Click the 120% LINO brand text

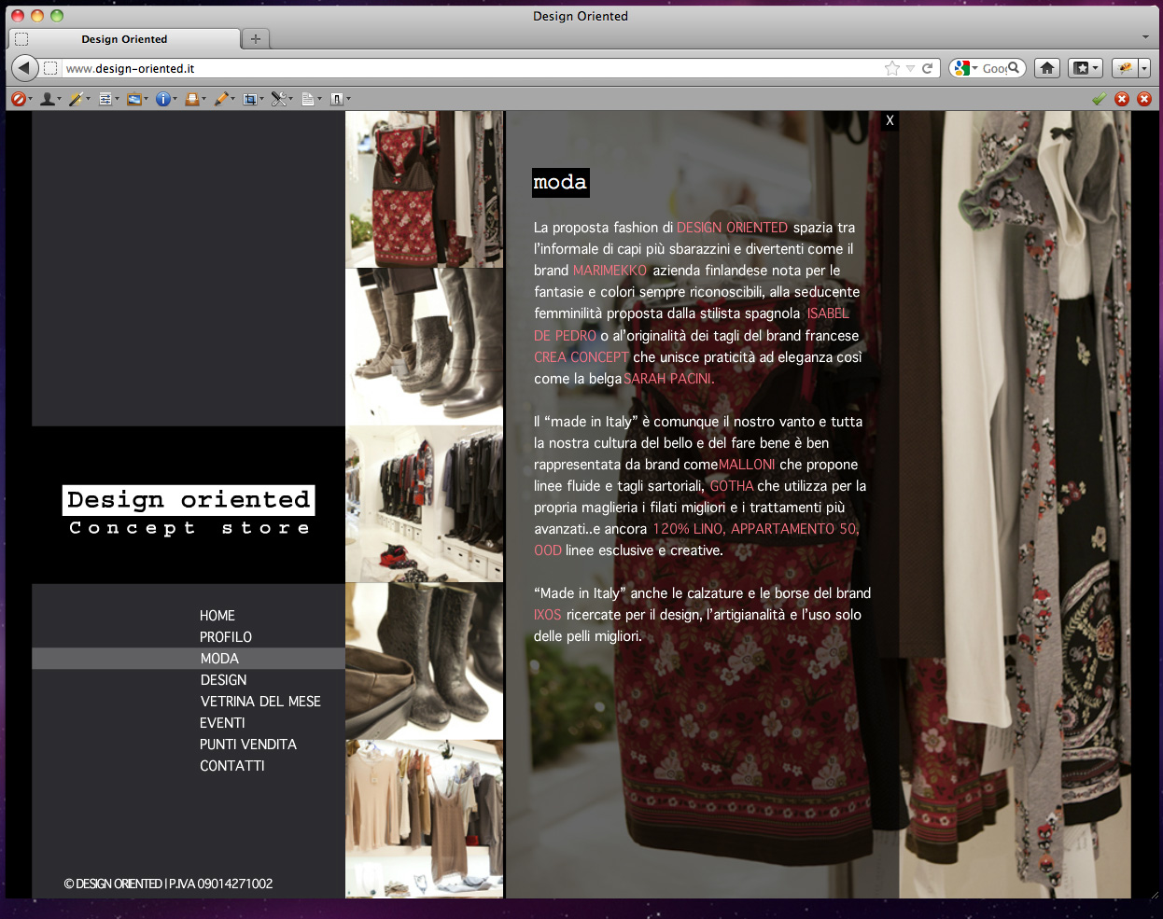(688, 529)
